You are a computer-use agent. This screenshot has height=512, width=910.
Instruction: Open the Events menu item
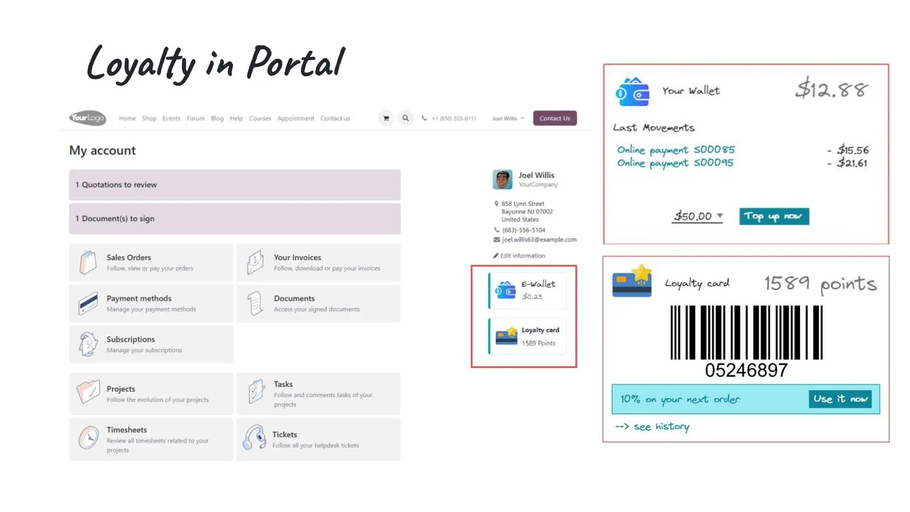click(171, 119)
